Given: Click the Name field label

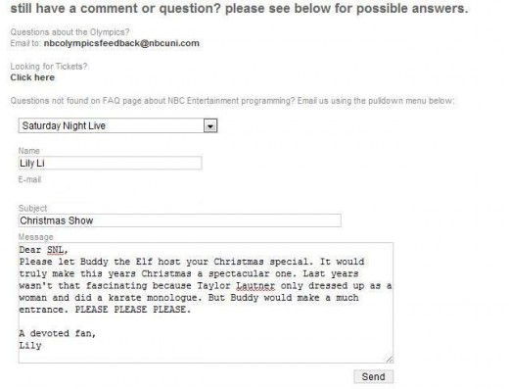Looking at the screenshot, I should tap(29, 151).
